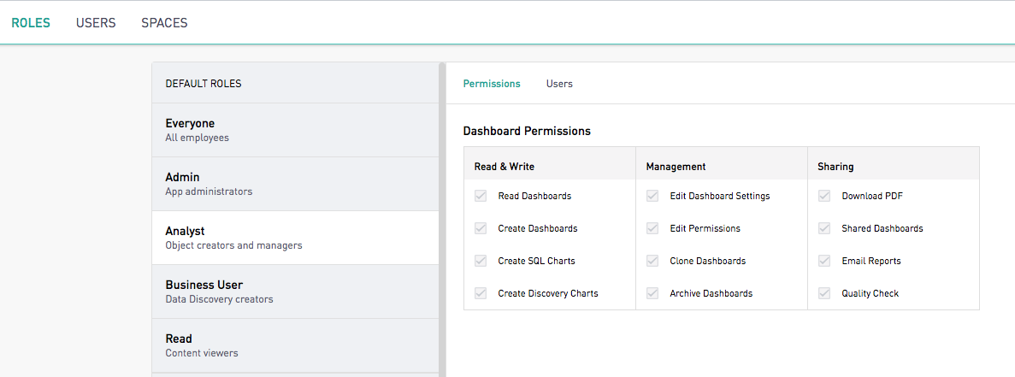Select the Everyone role

click(x=295, y=130)
